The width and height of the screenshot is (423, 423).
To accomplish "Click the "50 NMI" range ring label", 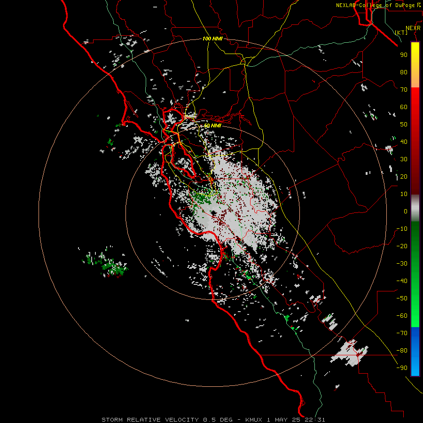I will (212, 125).
